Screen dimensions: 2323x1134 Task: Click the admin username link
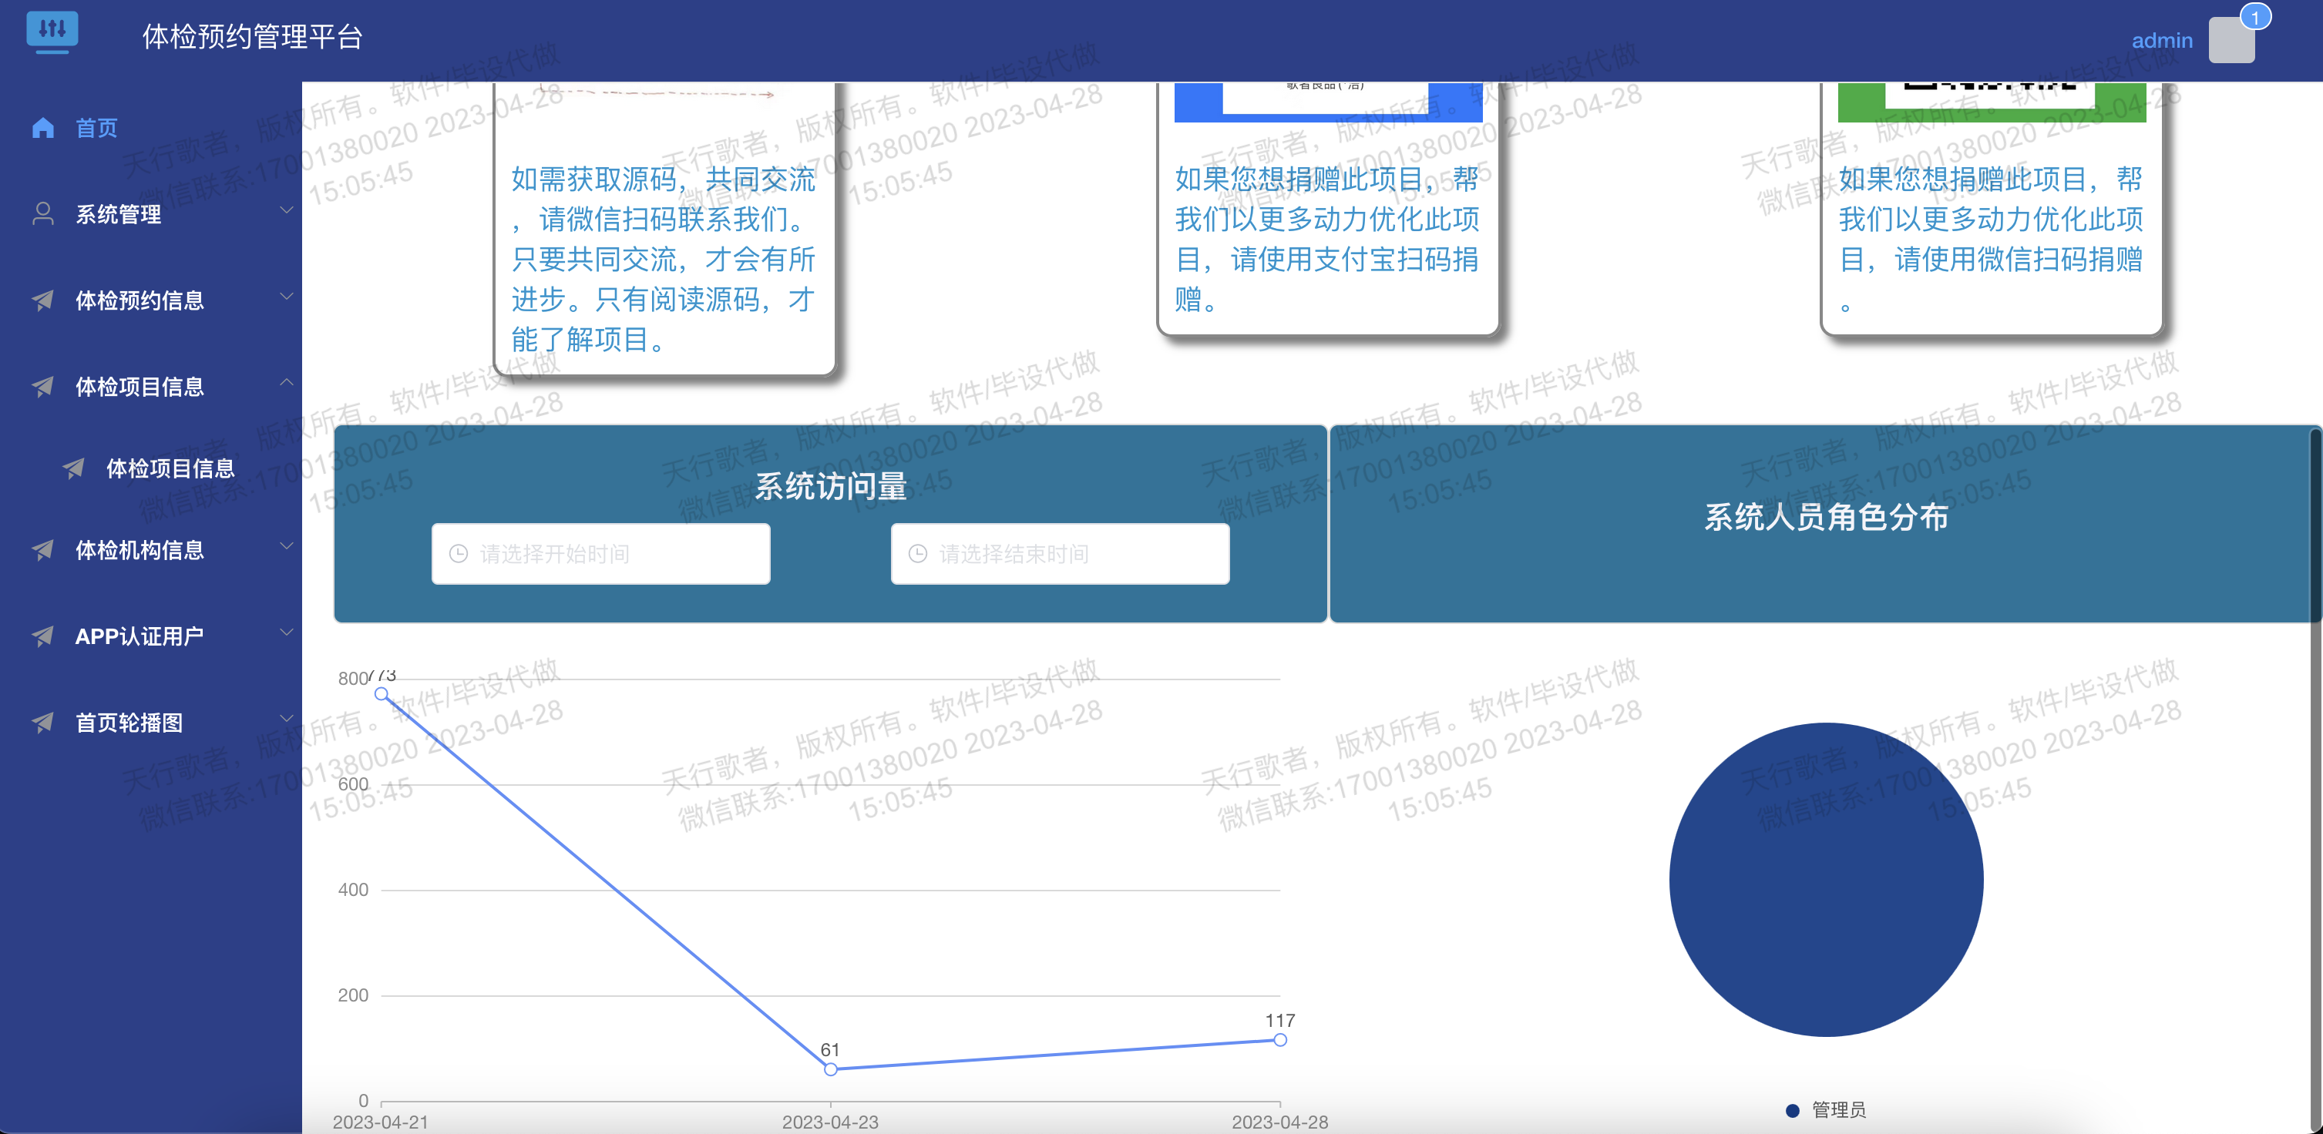click(x=2162, y=41)
